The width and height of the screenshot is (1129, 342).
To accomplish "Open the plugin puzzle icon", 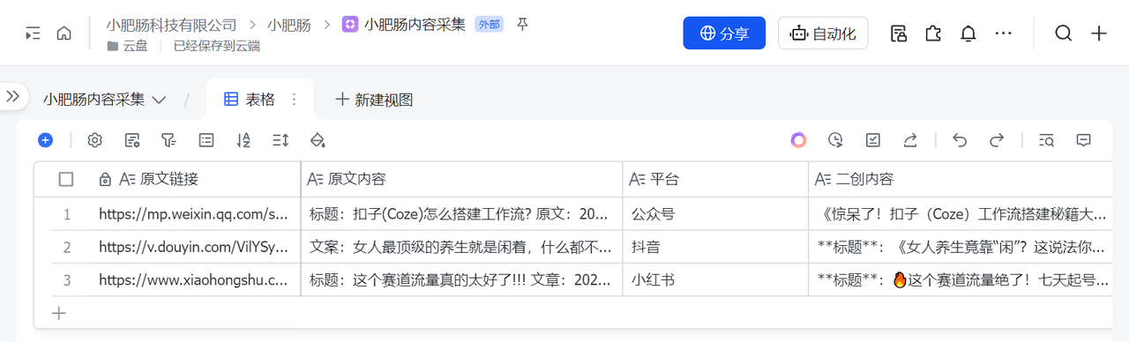I will pos(933,33).
